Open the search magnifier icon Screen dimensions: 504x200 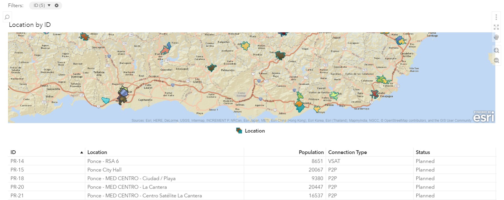(x=7, y=17)
